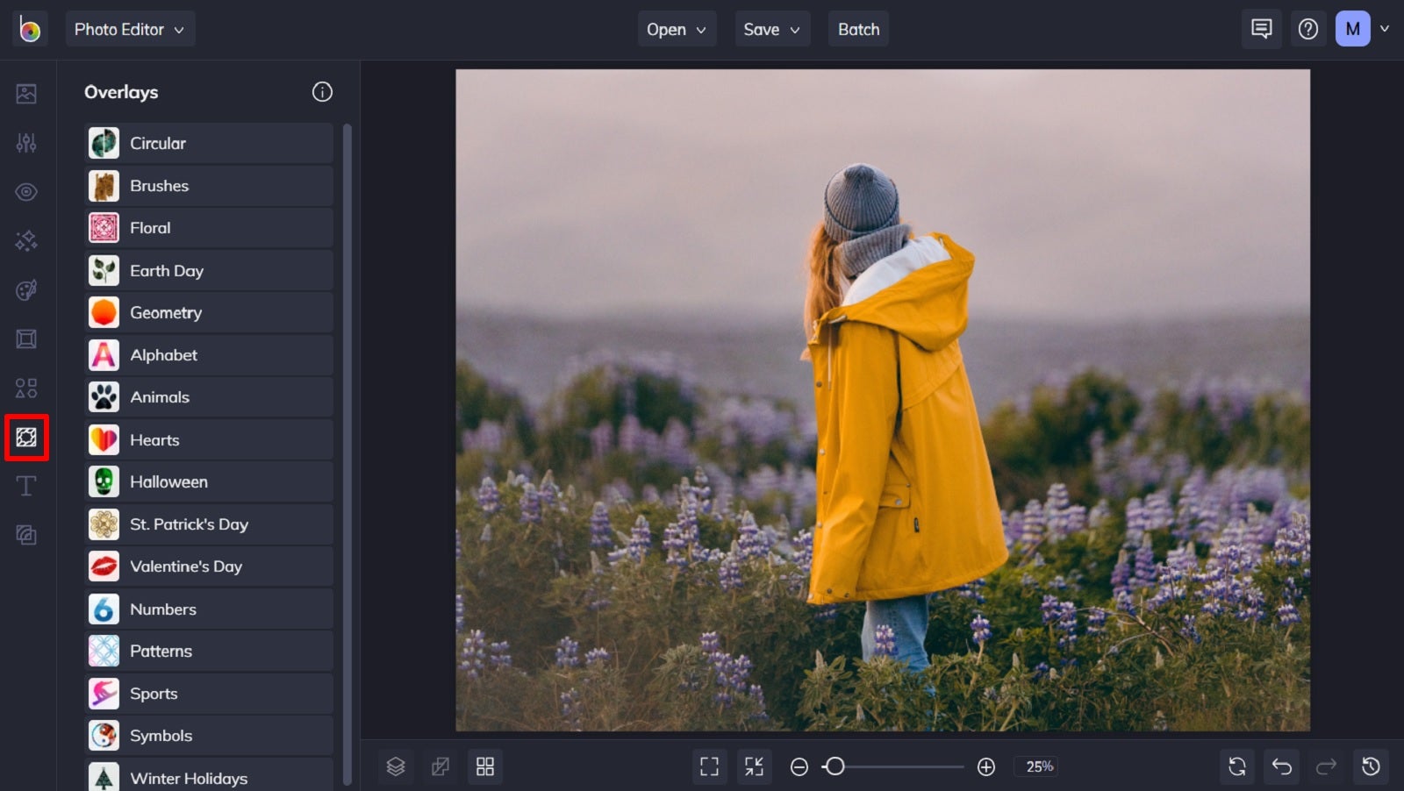Undo the last action
1404x791 pixels.
1282,766
